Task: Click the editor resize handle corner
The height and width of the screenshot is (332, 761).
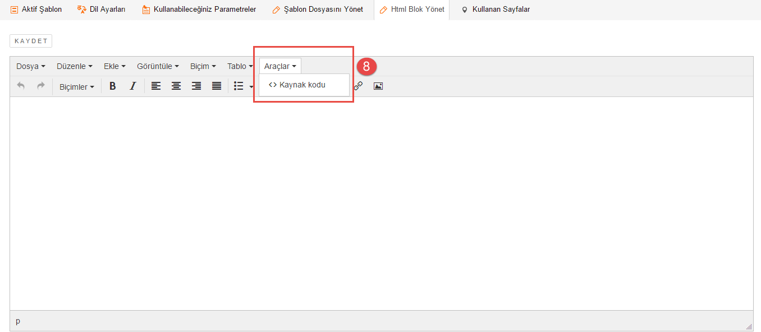Action: [749, 326]
